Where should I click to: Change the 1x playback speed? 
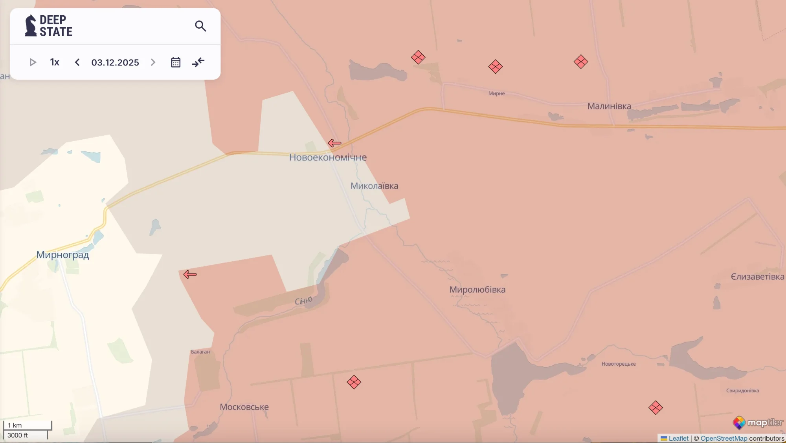pos(55,62)
